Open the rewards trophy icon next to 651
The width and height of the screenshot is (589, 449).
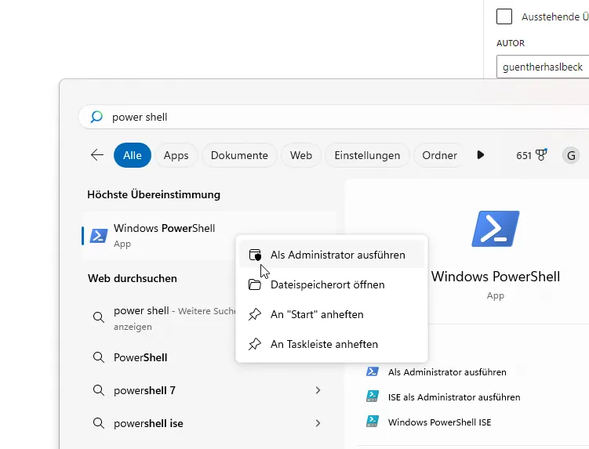pyautogui.click(x=541, y=155)
